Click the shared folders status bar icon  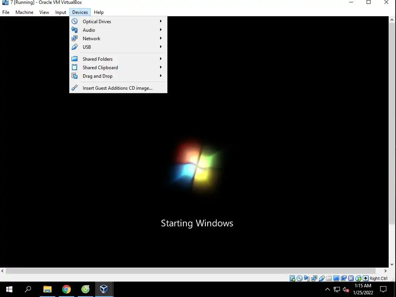point(329,278)
